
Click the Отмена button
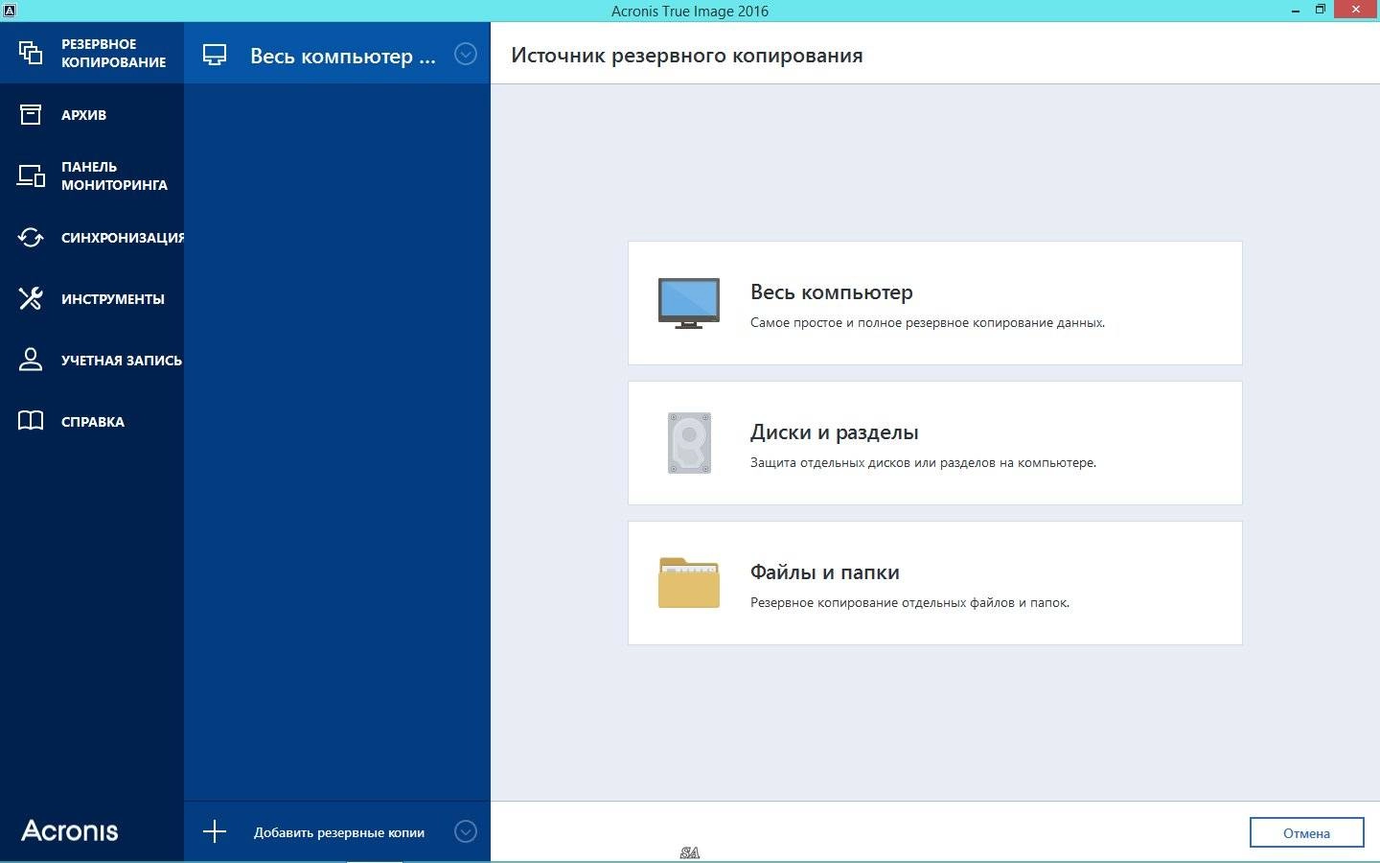click(x=1306, y=832)
